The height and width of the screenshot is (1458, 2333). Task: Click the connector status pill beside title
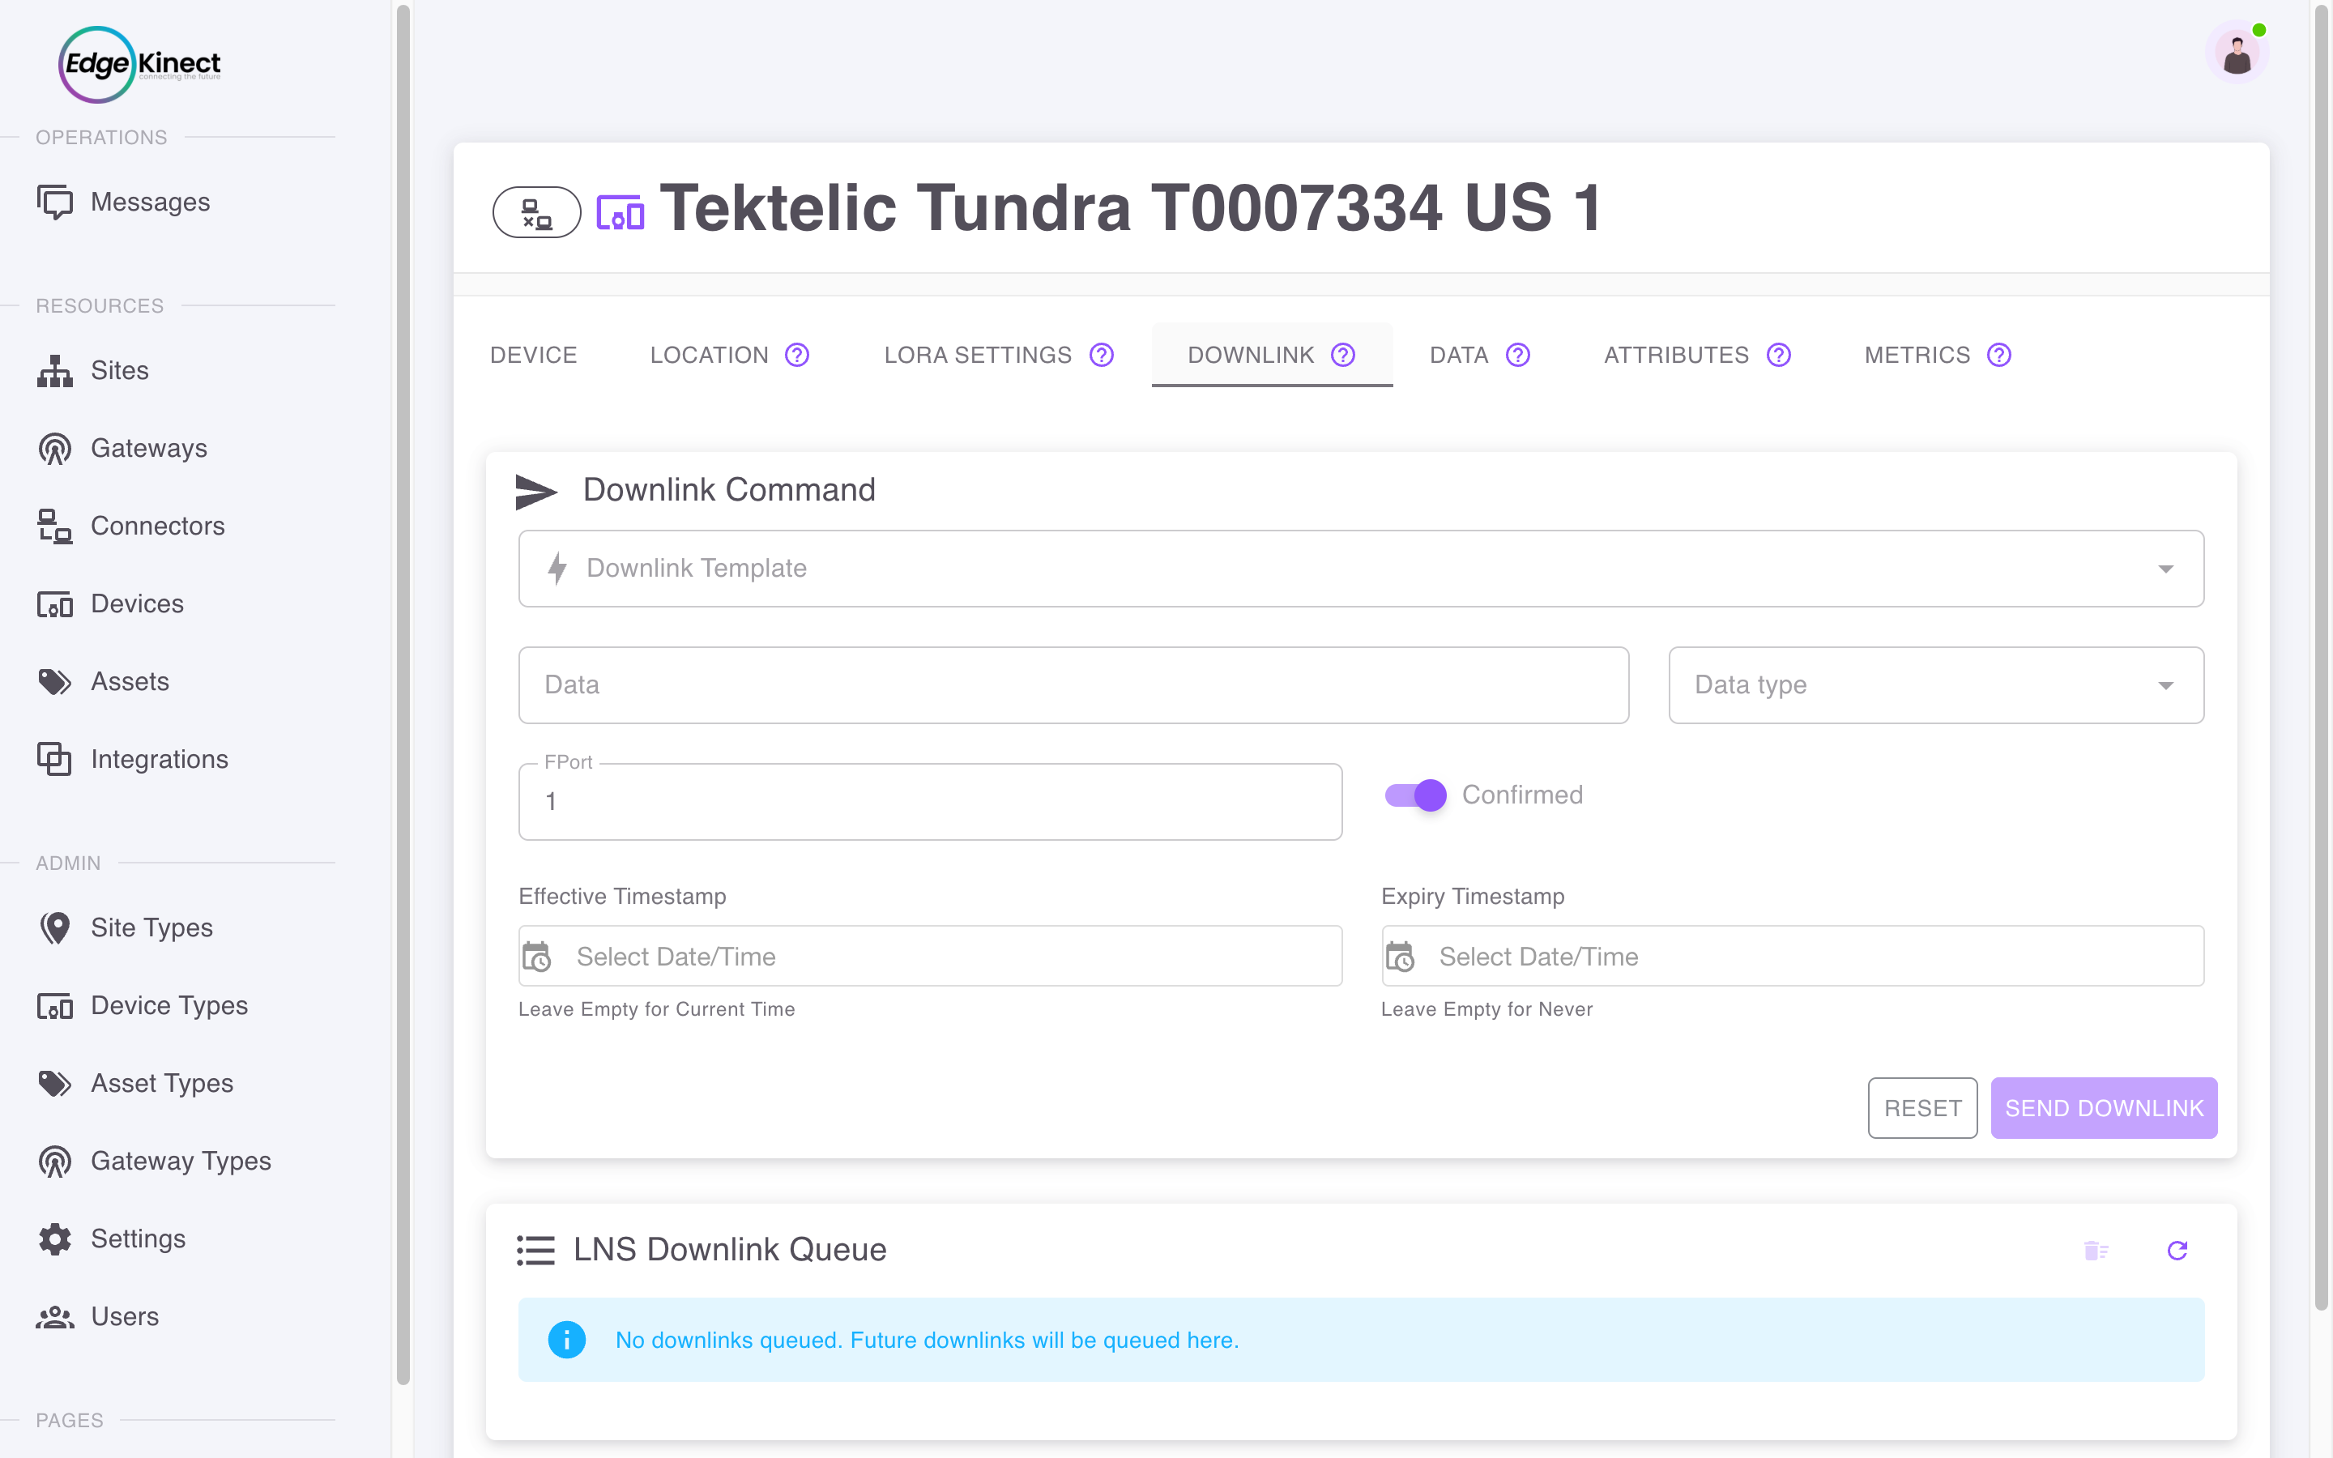point(537,211)
